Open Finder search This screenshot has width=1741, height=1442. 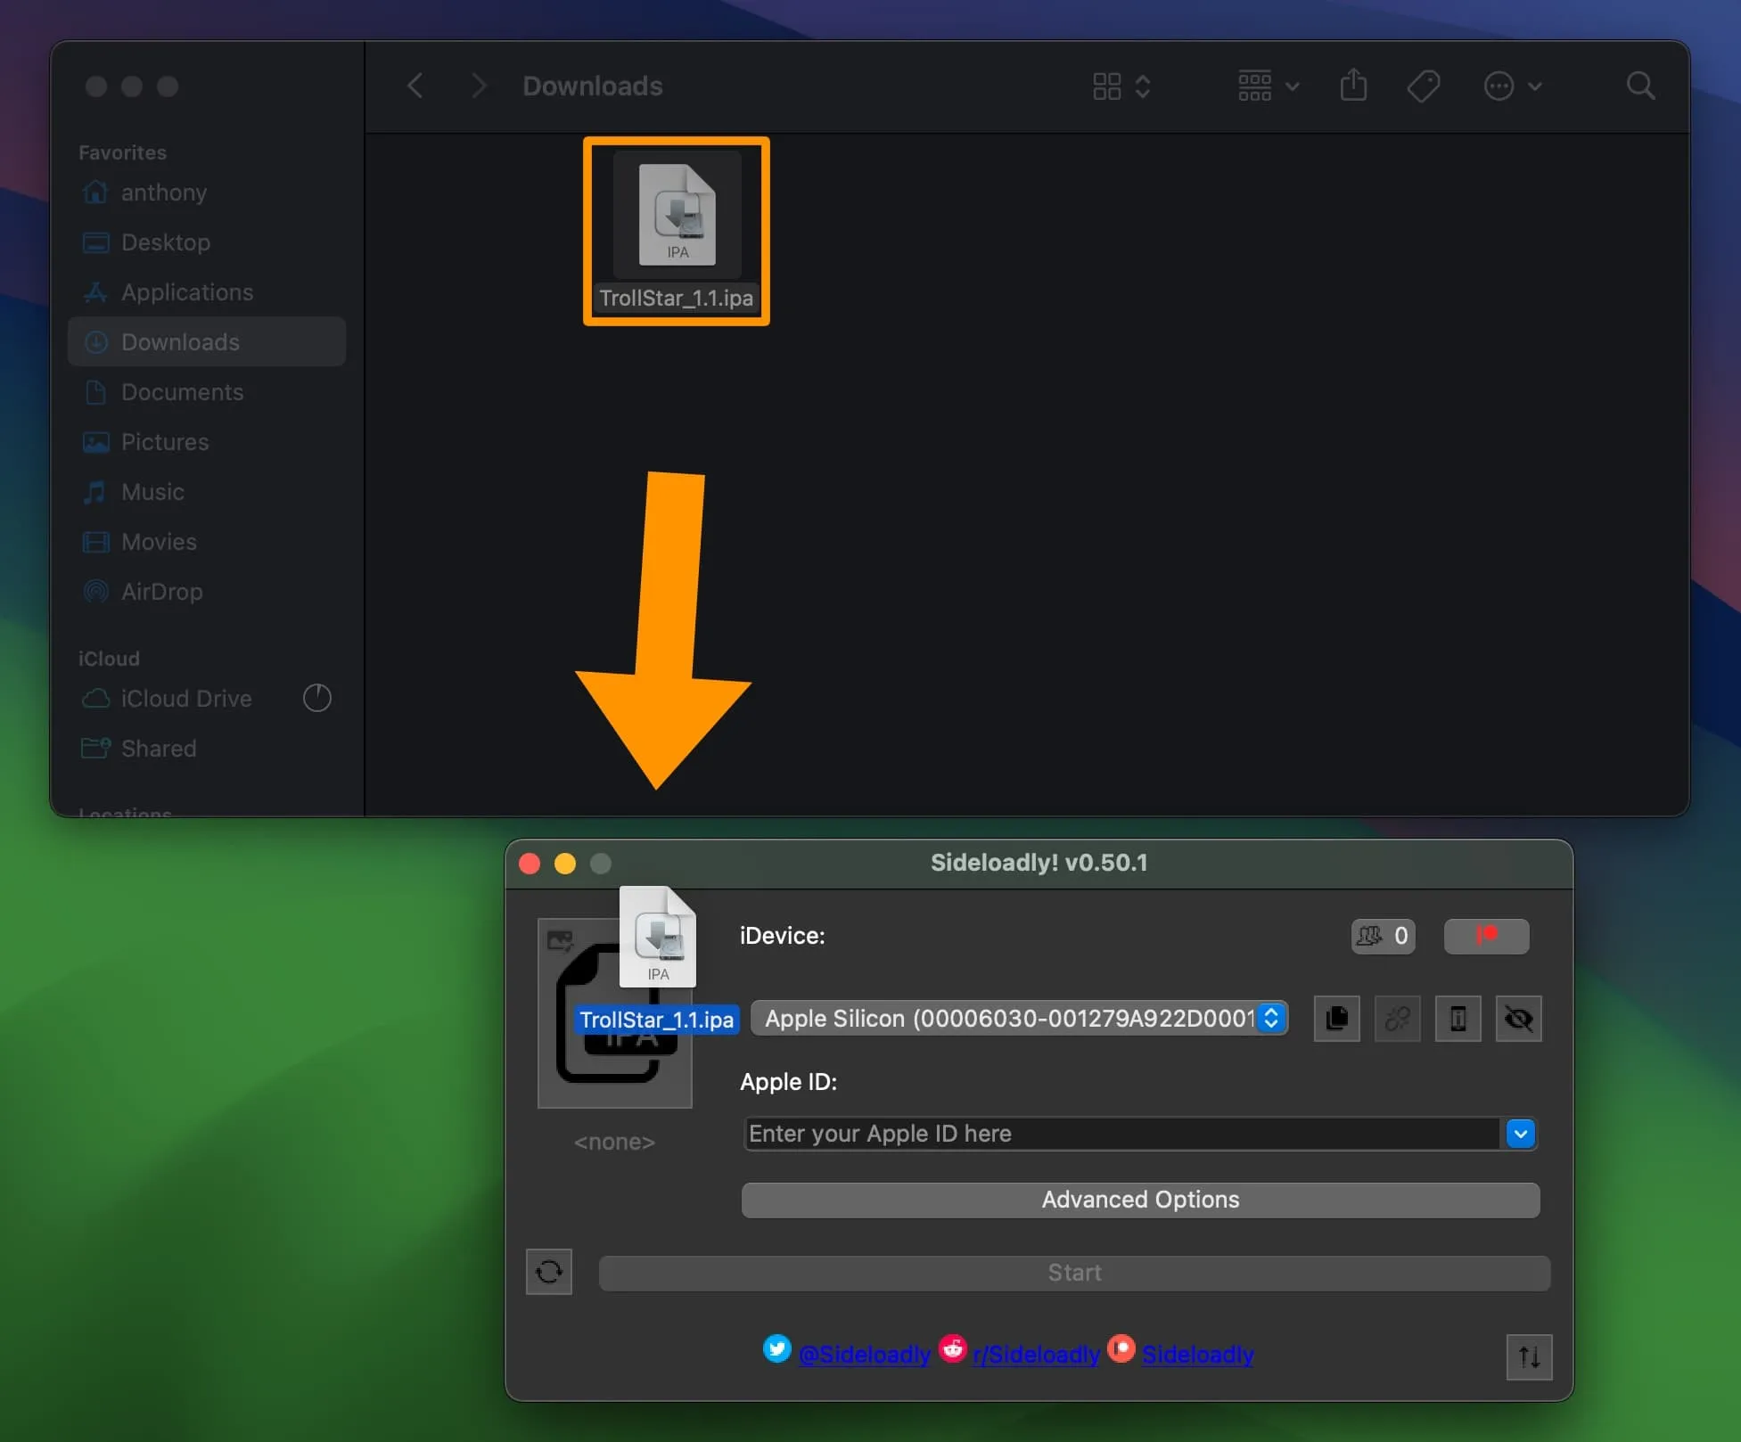(x=1640, y=86)
